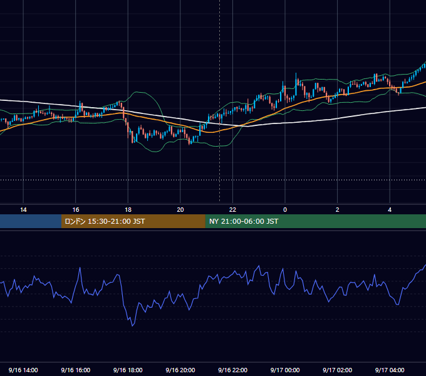Click the blue session bar before London
426x376 pixels.
click(31, 221)
